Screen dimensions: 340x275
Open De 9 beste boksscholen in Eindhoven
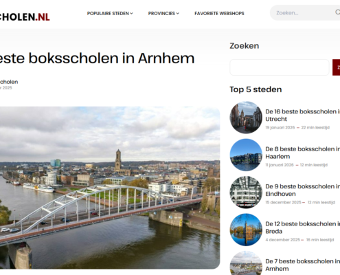point(302,190)
